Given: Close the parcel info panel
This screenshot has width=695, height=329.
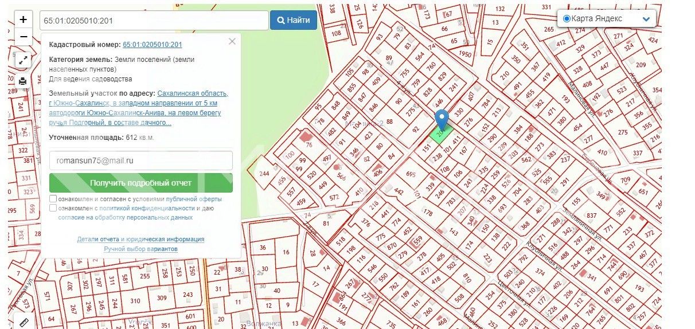Looking at the screenshot, I should point(232,41).
